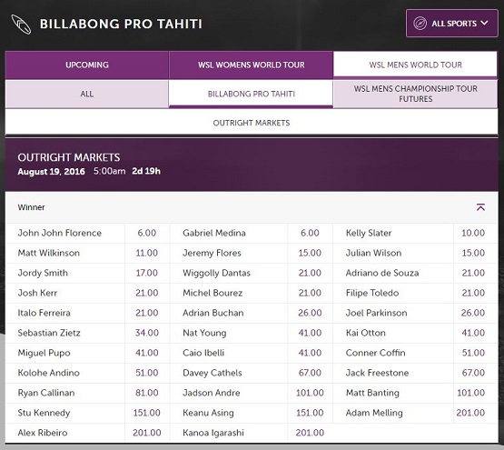Choose Caio Ibelli odds 41.00
Image resolution: width=504 pixels, height=450 pixels.
310,353
